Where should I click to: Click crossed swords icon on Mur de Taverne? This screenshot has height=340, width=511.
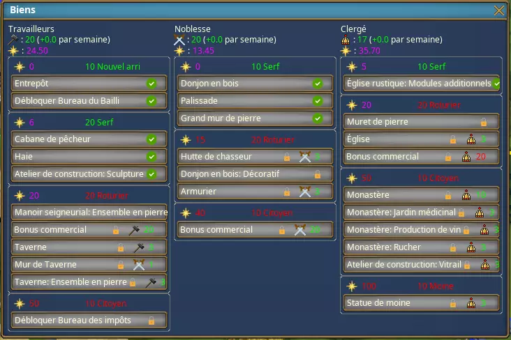(139, 265)
